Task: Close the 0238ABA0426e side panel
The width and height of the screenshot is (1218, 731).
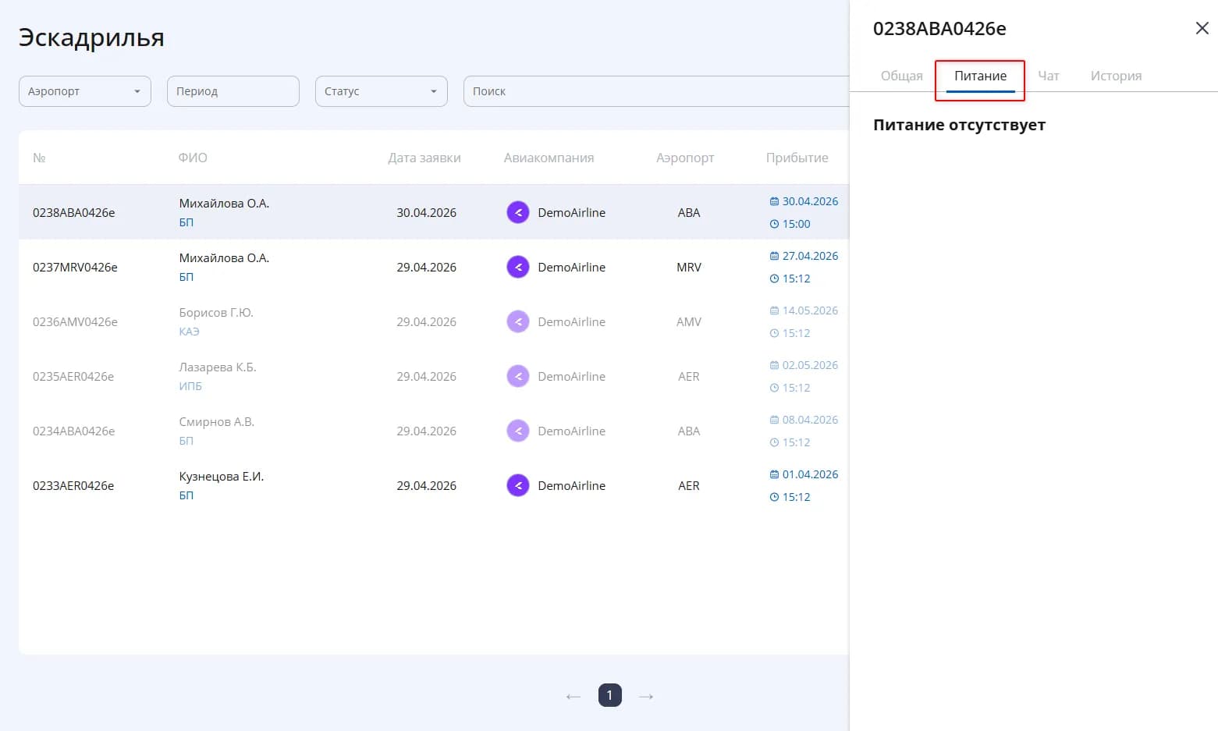Action: (x=1202, y=28)
